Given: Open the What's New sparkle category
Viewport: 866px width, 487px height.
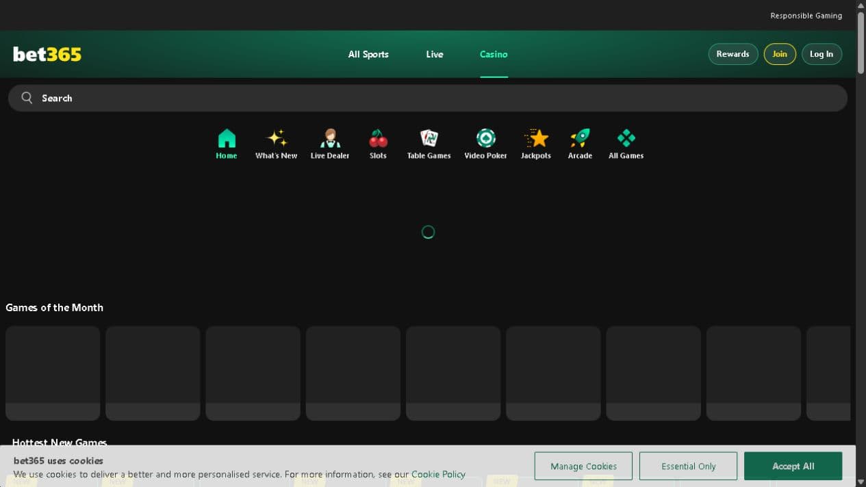Looking at the screenshot, I should [276, 144].
